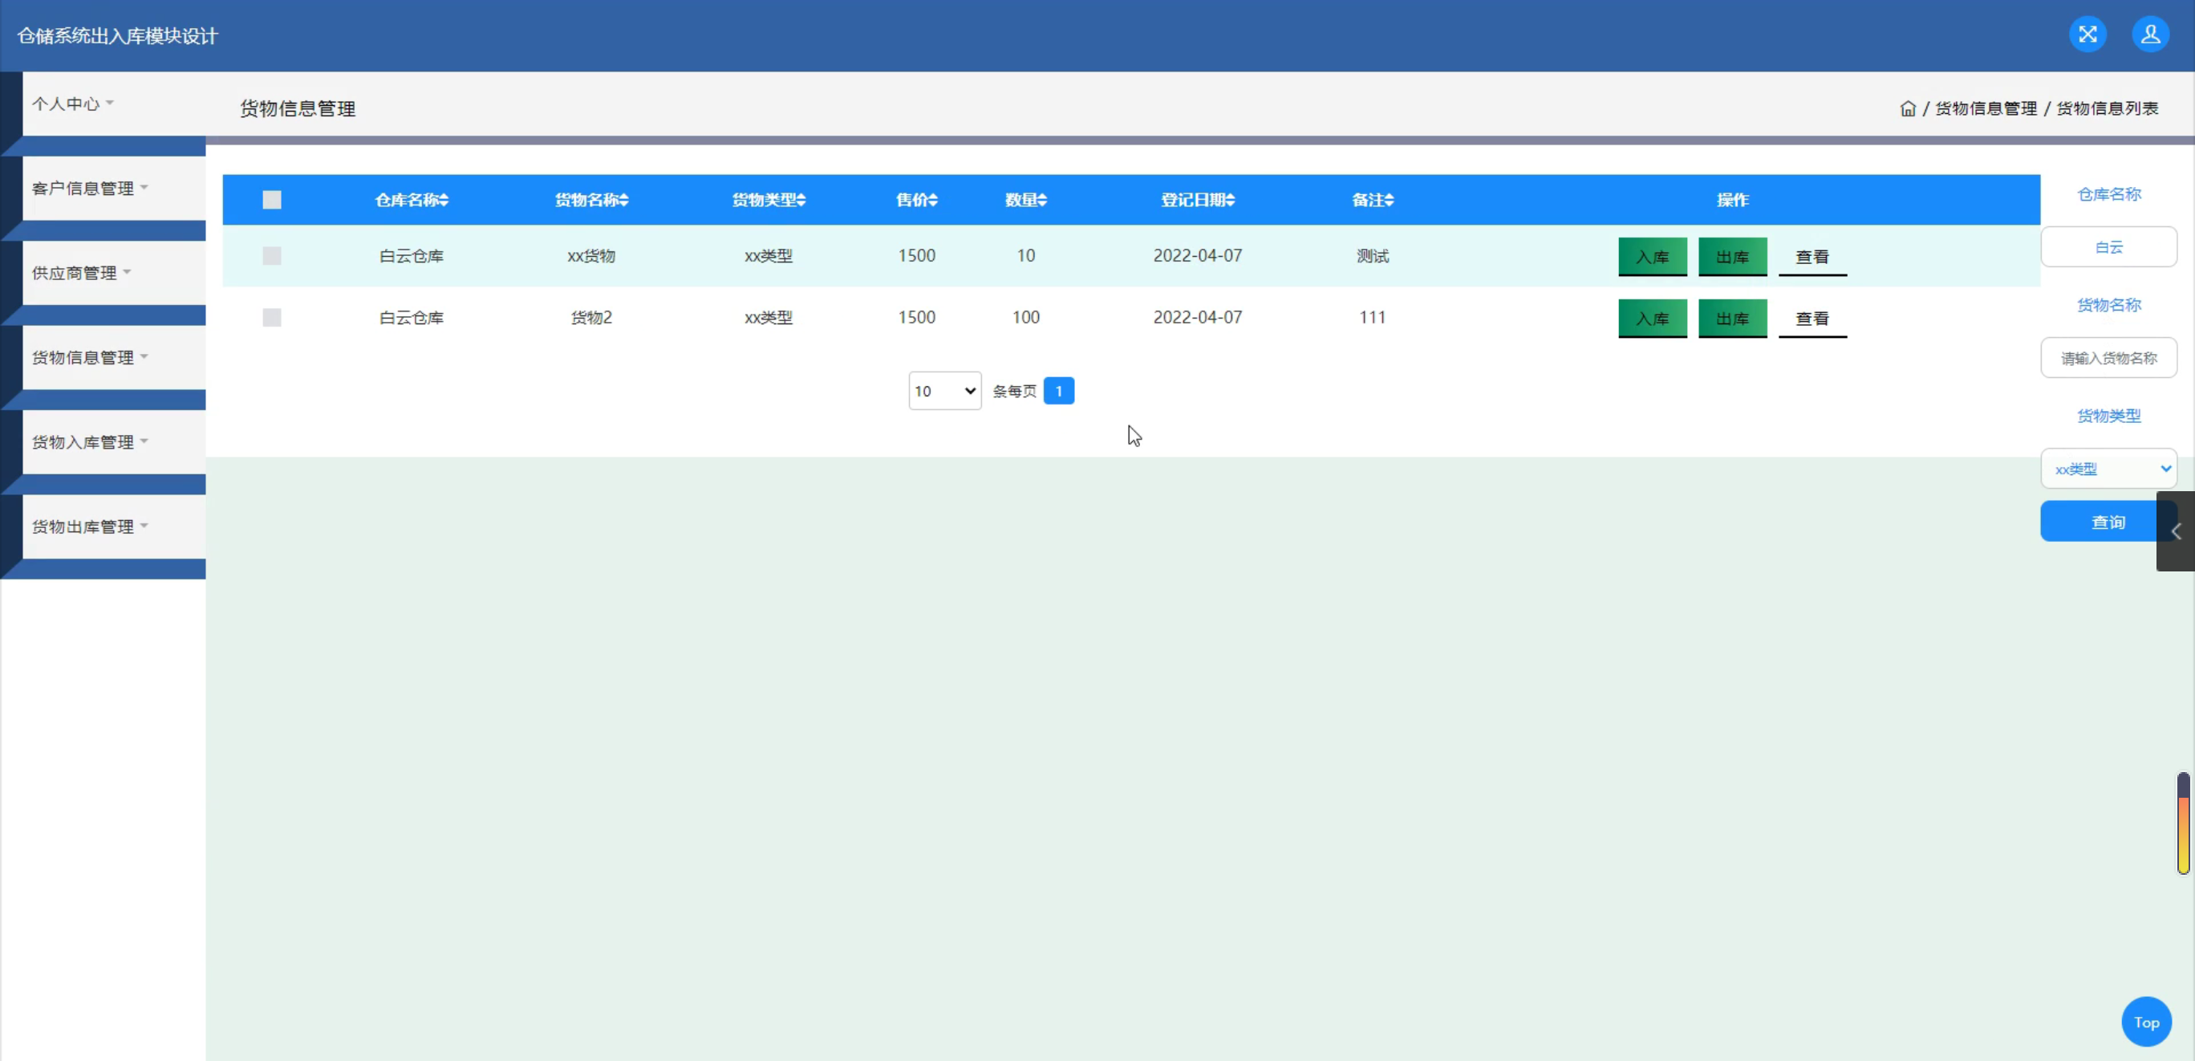
Task: Open the user profile icon
Action: click(x=2150, y=35)
